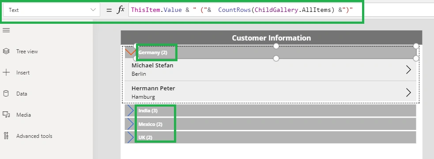Click the bottom-center resize handle of selection
Screen dimensions: 434x159
pyautogui.click(x=276, y=58)
